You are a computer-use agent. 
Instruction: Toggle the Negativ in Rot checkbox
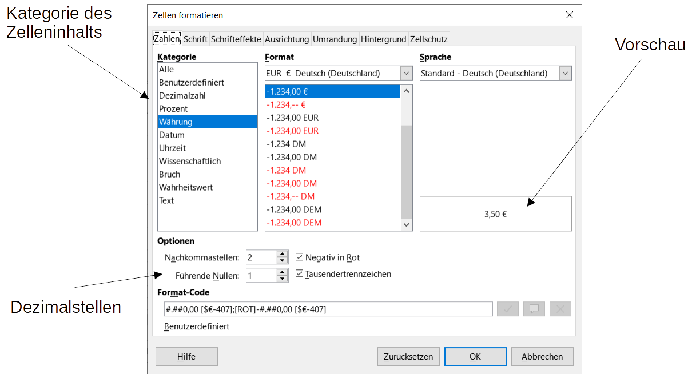tap(300, 257)
